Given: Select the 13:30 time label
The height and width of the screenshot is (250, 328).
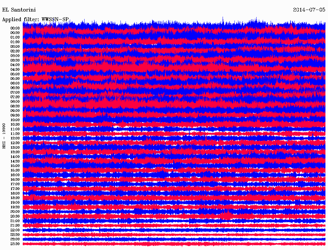Looking at the screenshot, I should point(15,152).
